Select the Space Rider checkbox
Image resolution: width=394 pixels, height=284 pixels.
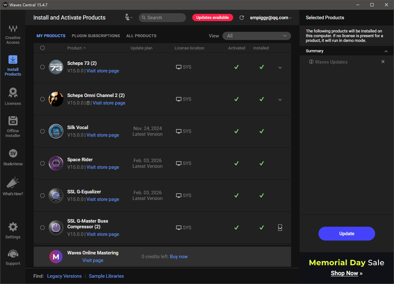42,163
